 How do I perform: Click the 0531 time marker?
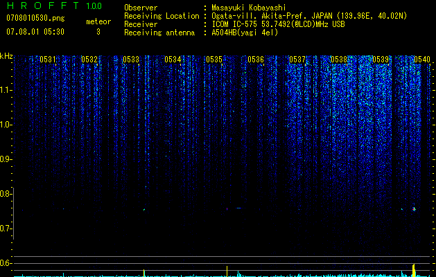pyautogui.click(x=48, y=60)
